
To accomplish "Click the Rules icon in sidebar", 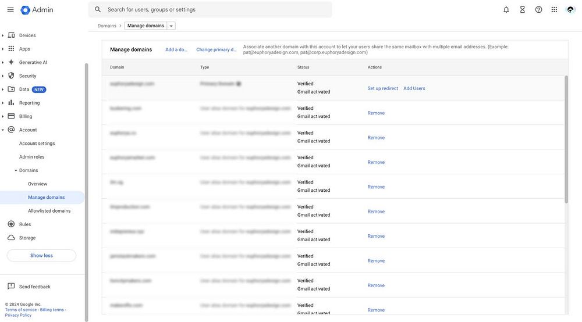I will [x=11, y=224].
